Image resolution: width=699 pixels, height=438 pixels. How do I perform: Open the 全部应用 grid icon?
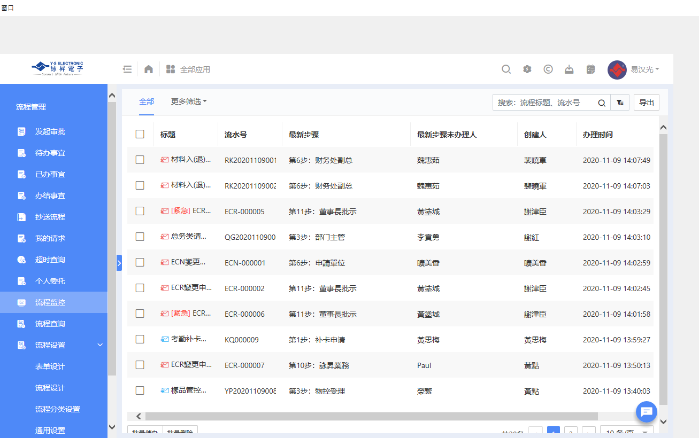click(x=171, y=69)
